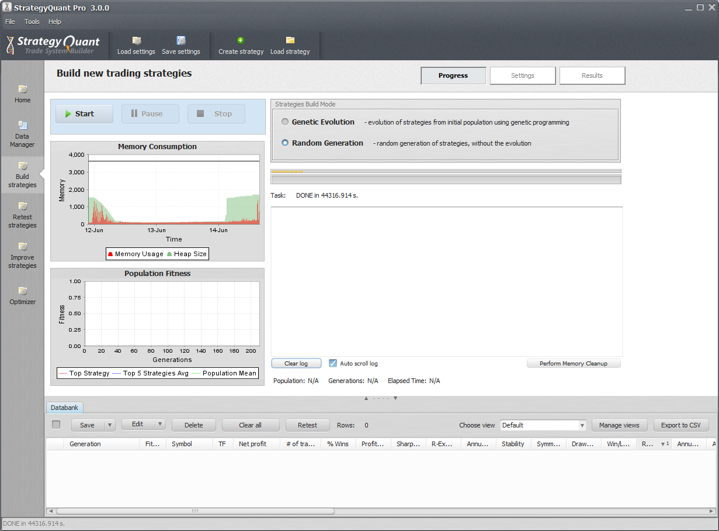Toggle the databank select-all checkbox
The width and height of the screenshot is (719, 531).
56,425
